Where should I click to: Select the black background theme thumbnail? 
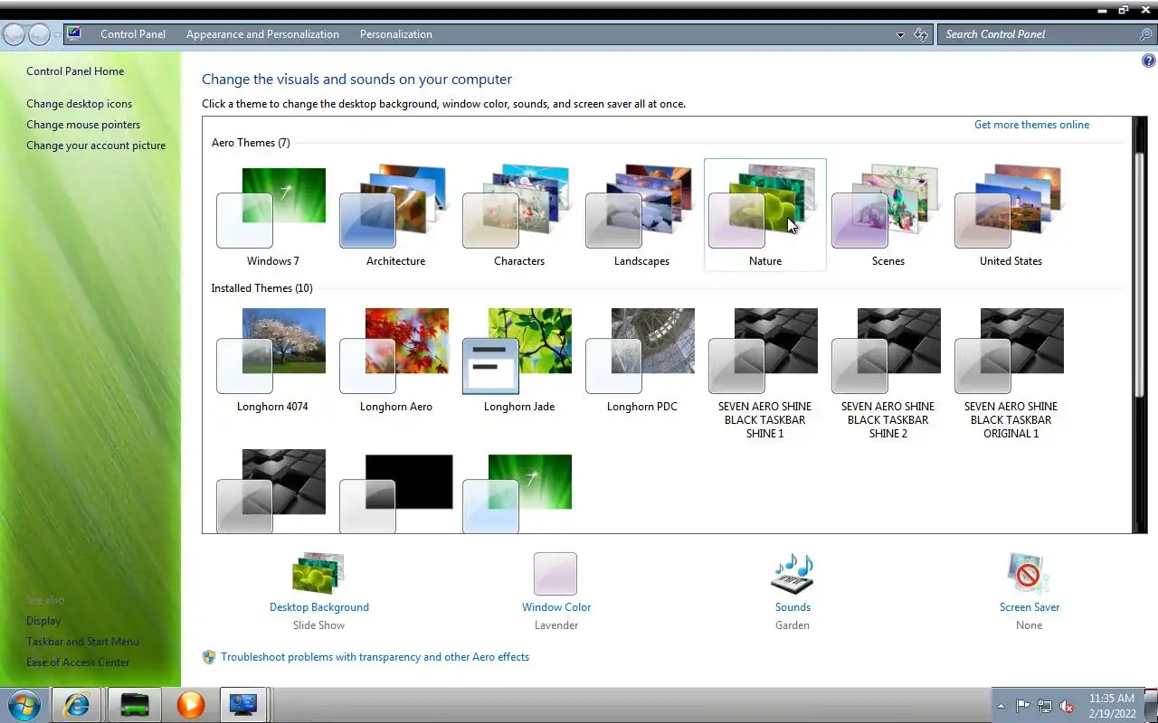(395, 493)
